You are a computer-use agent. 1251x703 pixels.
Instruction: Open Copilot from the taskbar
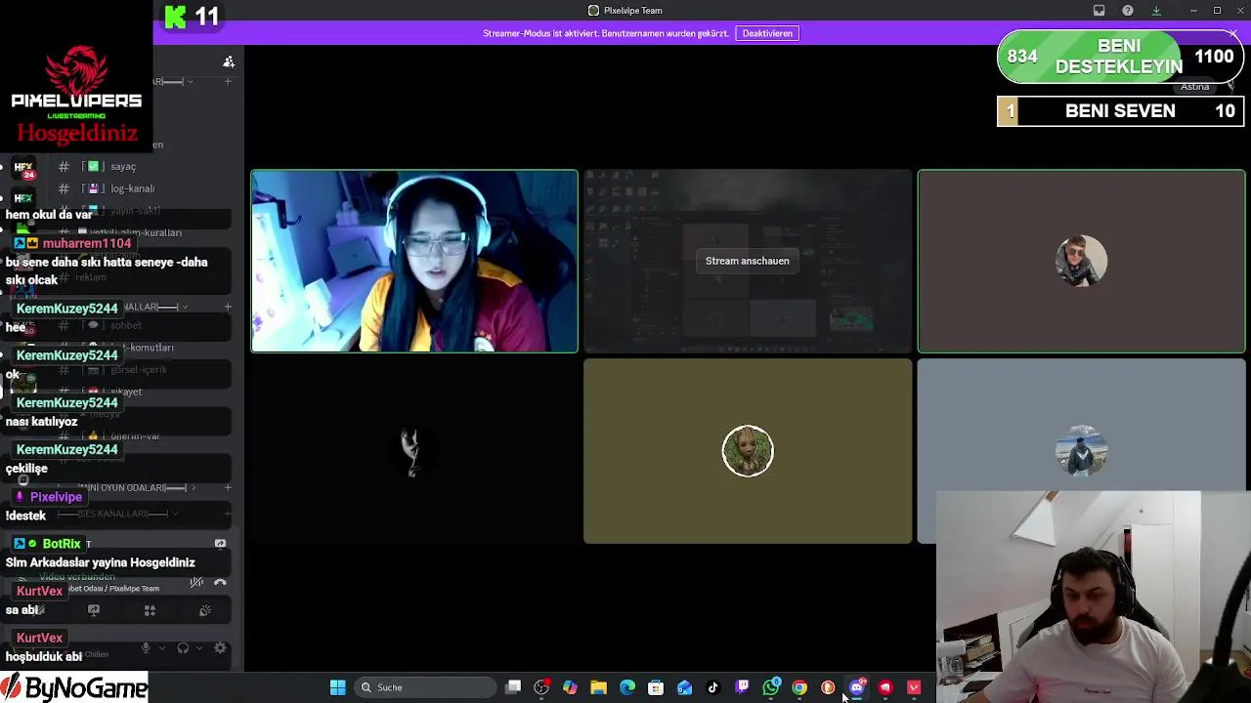click(x=570, y=687)
